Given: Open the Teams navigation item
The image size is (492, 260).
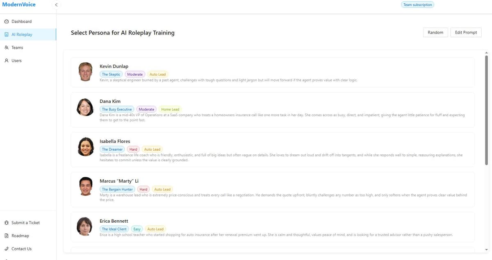Looking at the screenshot, I should (x=17, y=47).
